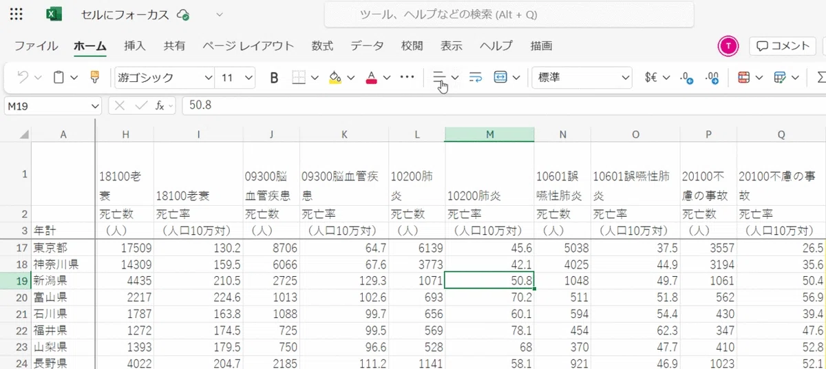This screenshot has height=369, width=826.
Task: Click the formula bar showing 50.8
Action: (x=504, y=105)
